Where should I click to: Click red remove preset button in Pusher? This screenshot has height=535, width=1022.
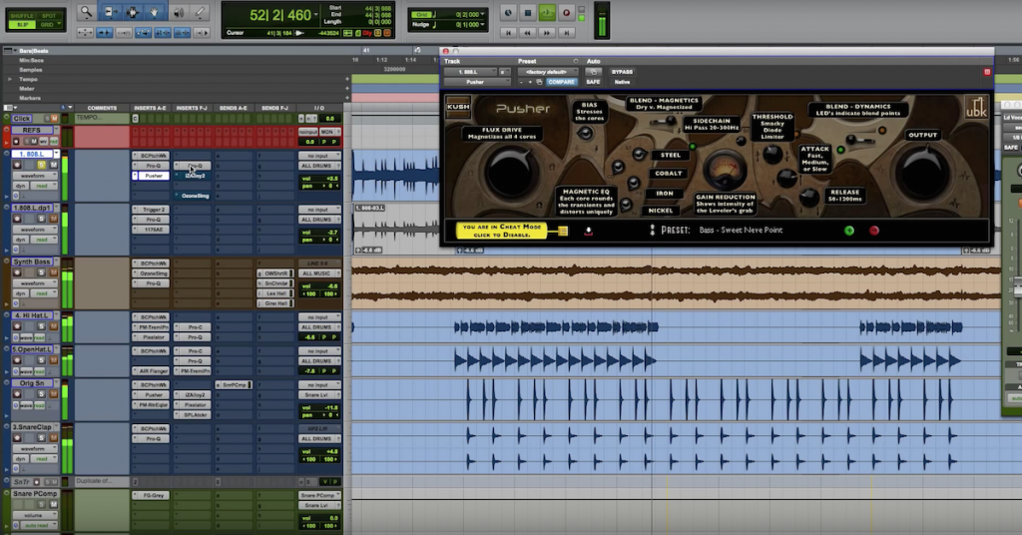874,230
